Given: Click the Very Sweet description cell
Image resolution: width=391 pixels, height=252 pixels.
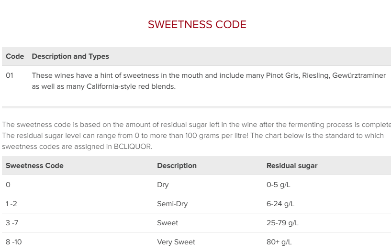Looking at the screenshot, I should (176, 242).
